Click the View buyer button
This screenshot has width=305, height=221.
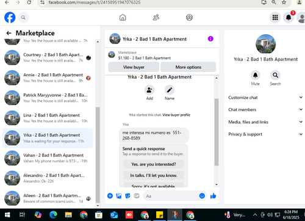coord(134,67)
